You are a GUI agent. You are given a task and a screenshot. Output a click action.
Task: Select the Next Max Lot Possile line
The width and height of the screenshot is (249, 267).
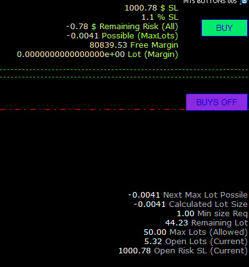coord(188,195)
